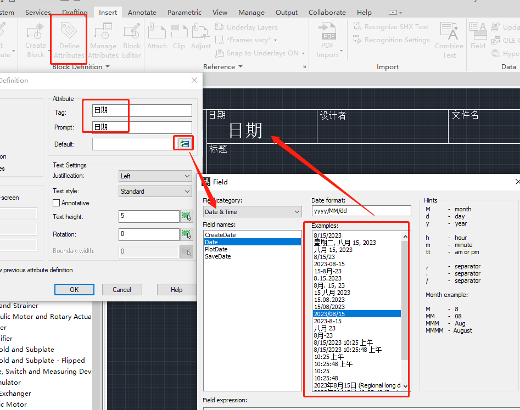Open the Block Editor tool
Image resolution: width=520 pixels, height=410 pixels.
tap(132, 40)
